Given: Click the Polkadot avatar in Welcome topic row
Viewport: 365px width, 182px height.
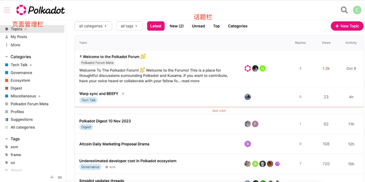Looking at the screenshot, I should click(248, 68).
